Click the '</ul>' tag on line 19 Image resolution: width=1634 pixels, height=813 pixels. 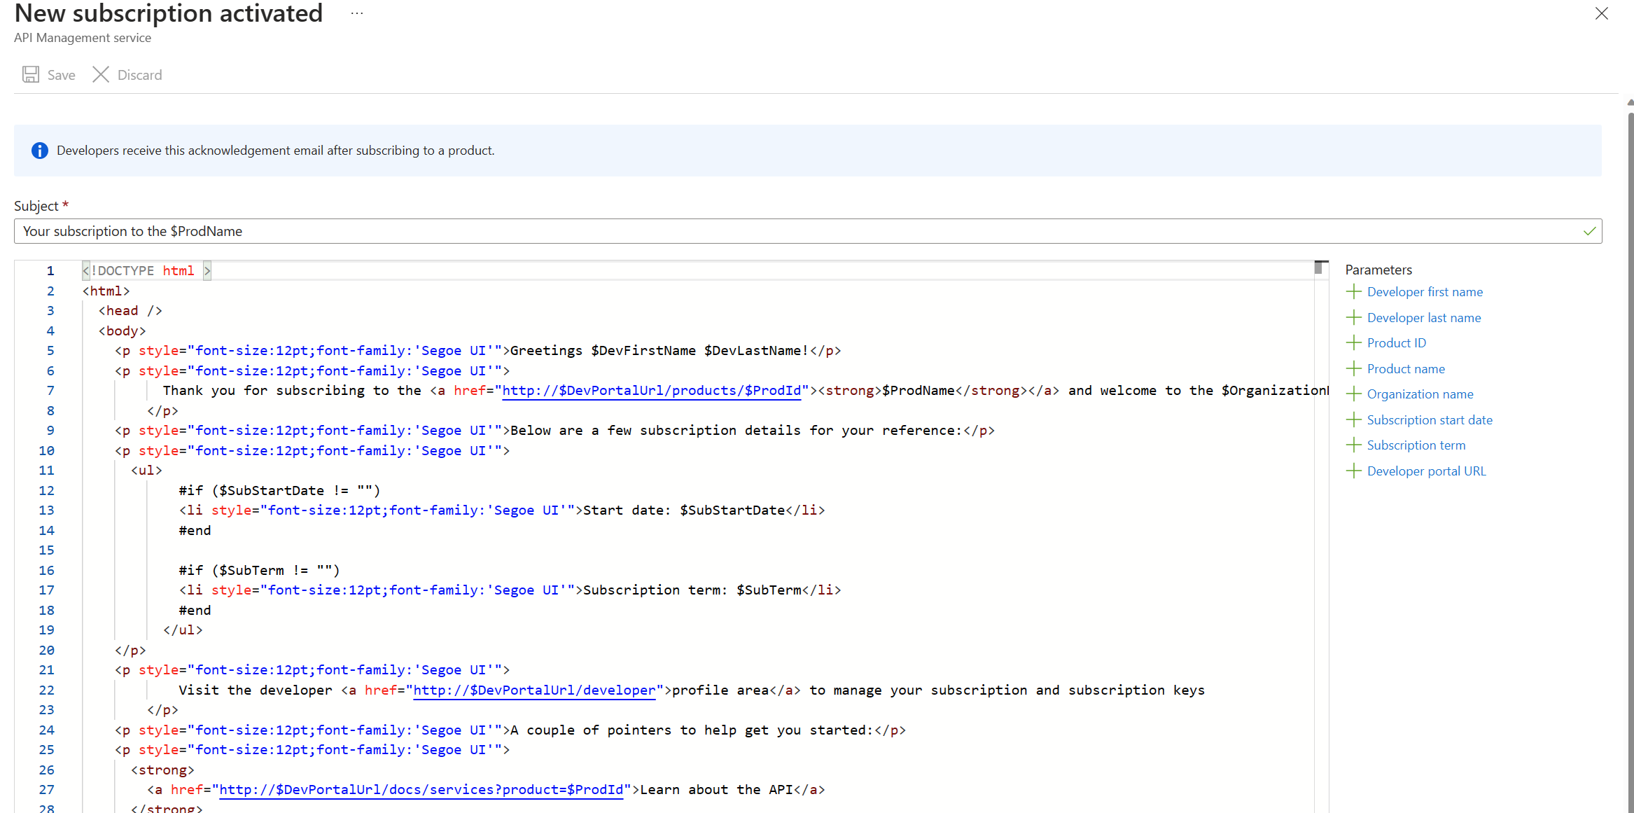click(x=183, y=630)
